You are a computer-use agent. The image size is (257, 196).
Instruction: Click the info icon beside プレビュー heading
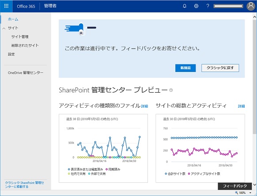tap(171, 90)
